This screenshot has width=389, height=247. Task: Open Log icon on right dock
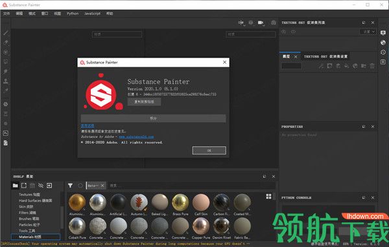(x=383, y=62)
